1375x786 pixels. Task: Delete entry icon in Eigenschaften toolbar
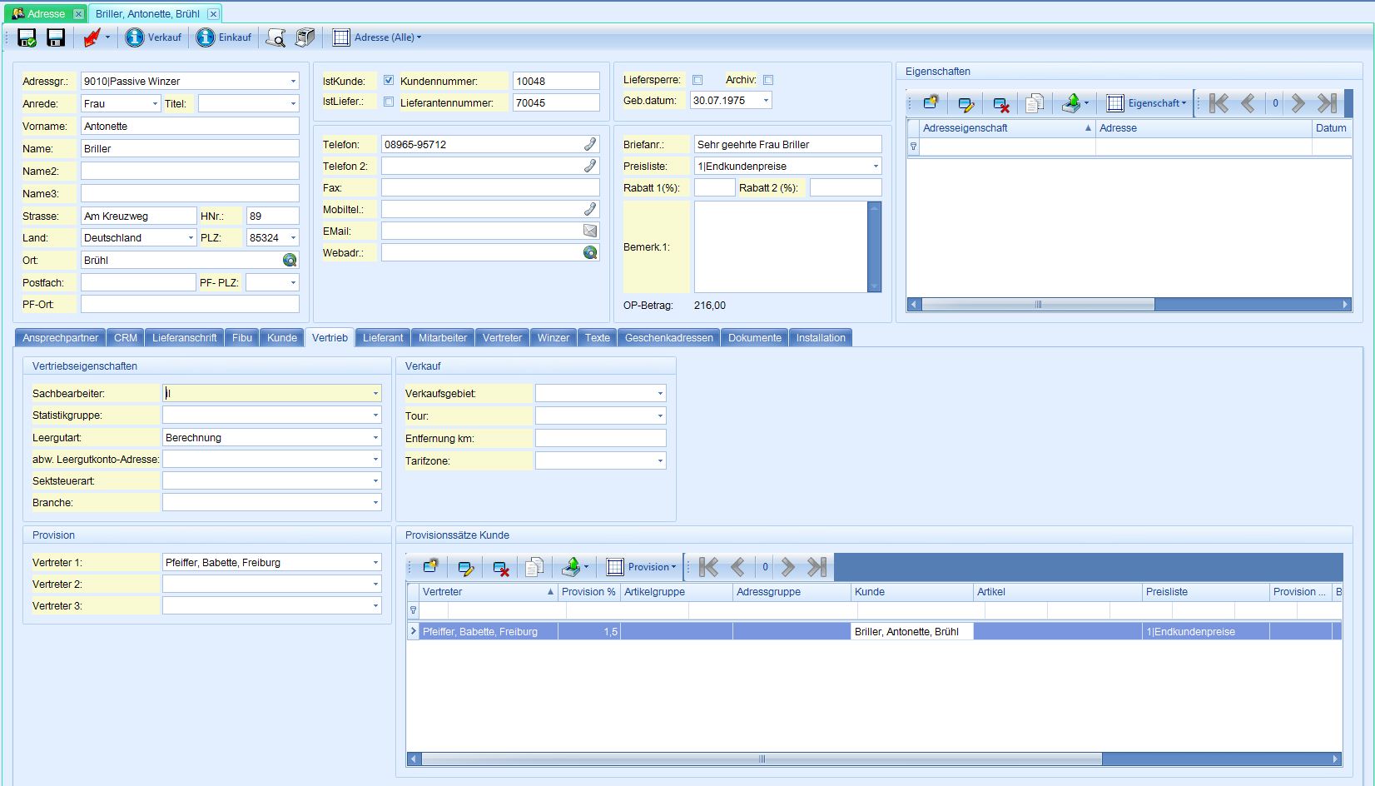tap(1000, 103)
